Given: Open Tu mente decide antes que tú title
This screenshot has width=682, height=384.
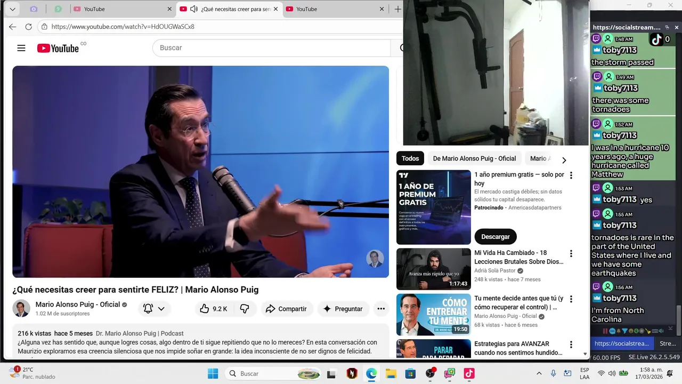Looking at the screenshot, I should (x=518, y=303).
